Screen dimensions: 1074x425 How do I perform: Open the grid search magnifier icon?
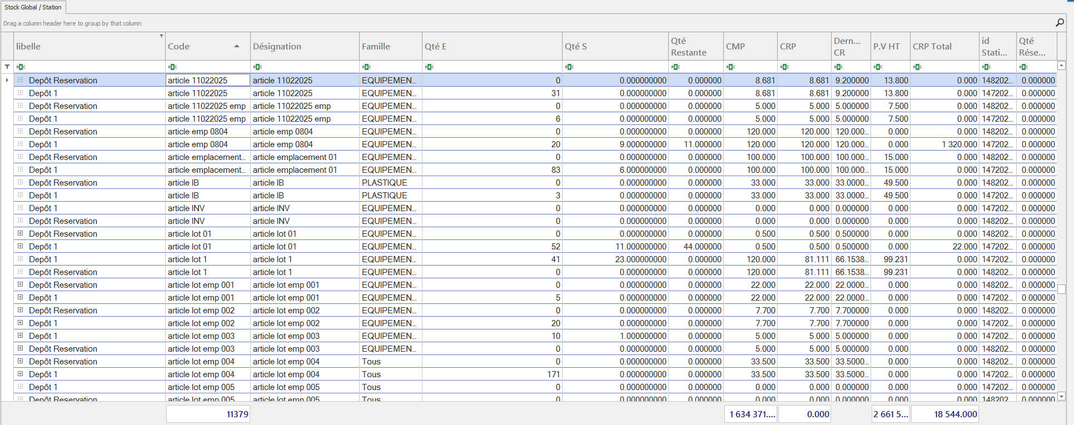(x=1060, y=22)
